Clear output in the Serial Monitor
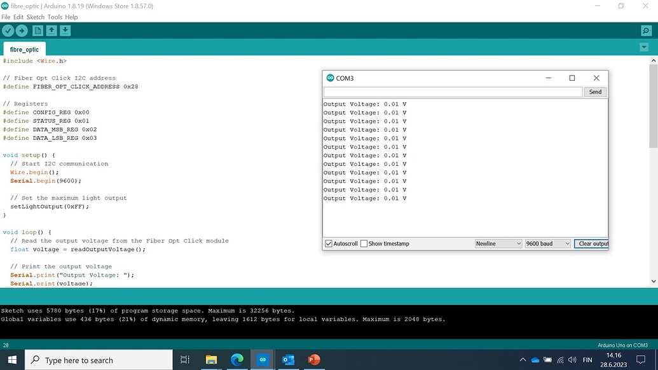 coord(591,243)
